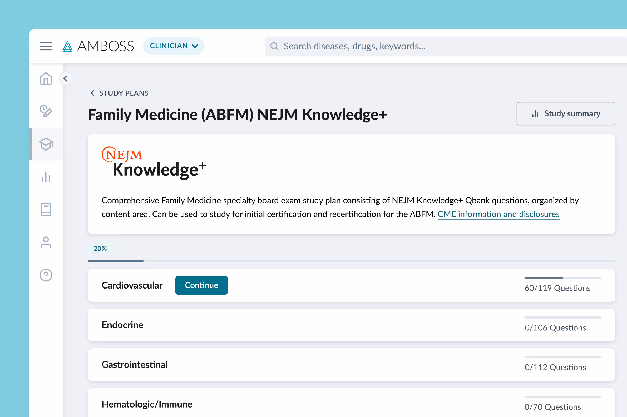Screen dimensions: 627x417
Task: Open the book library sidebar icon
Action: pos(46,210)
